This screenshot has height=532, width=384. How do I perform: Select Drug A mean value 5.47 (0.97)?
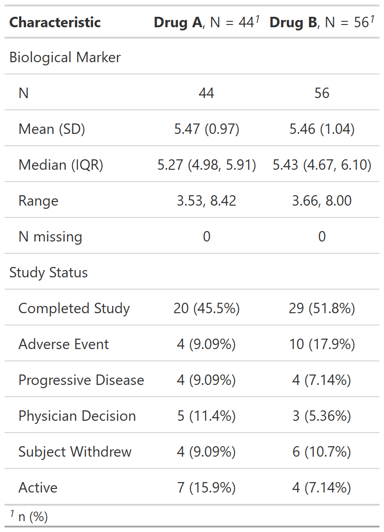point(207,129)
